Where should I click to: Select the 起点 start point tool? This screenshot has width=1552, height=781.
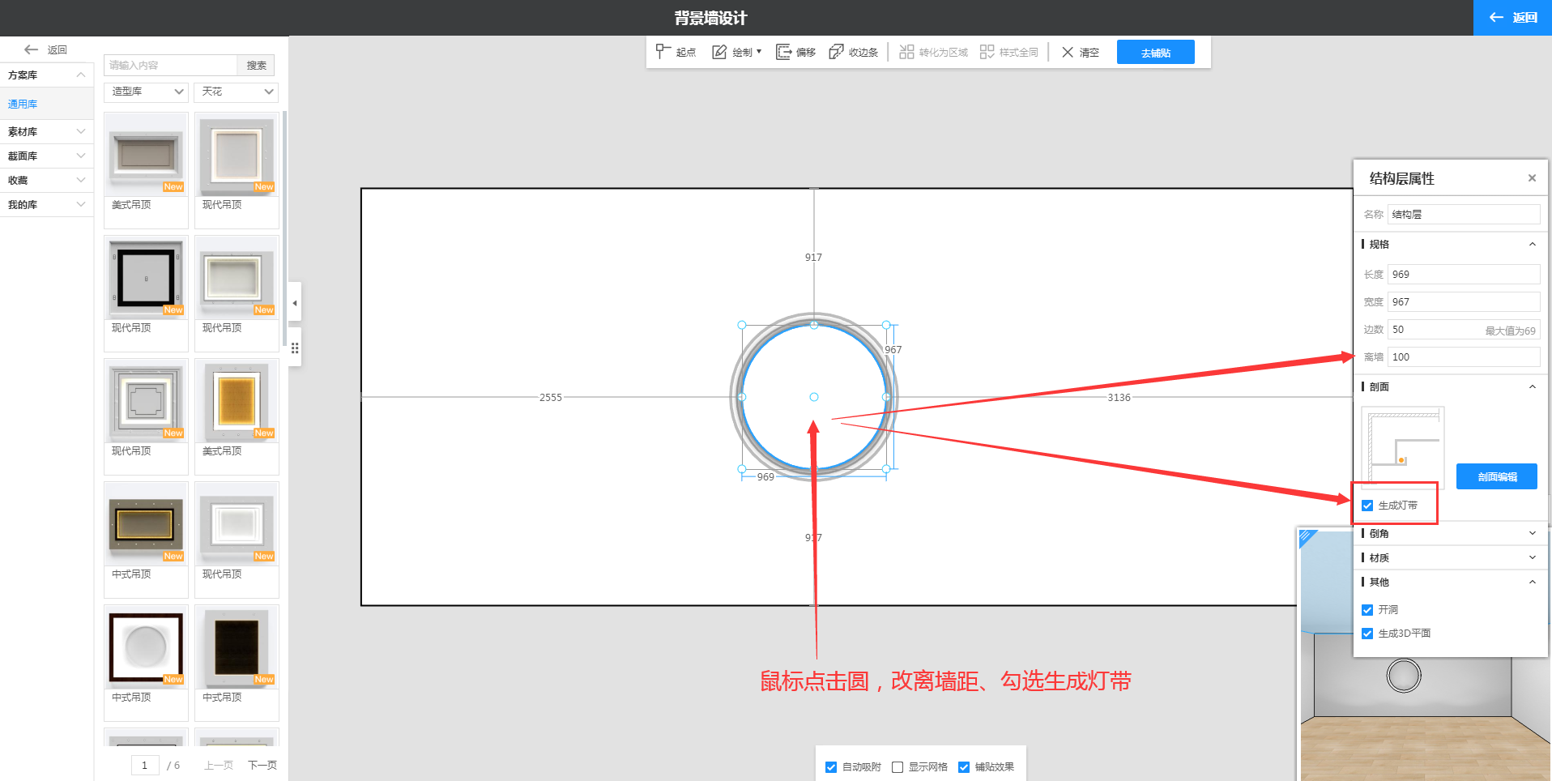tap(676, 52)
